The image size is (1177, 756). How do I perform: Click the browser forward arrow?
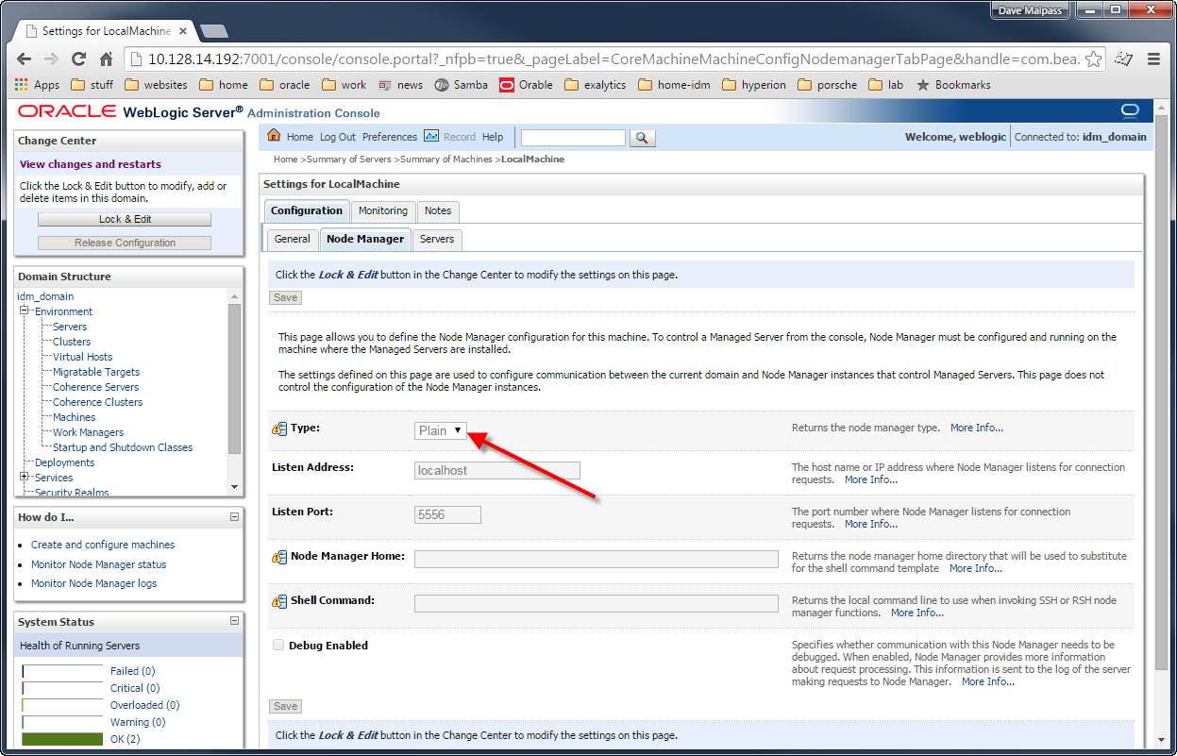[52, 59]
